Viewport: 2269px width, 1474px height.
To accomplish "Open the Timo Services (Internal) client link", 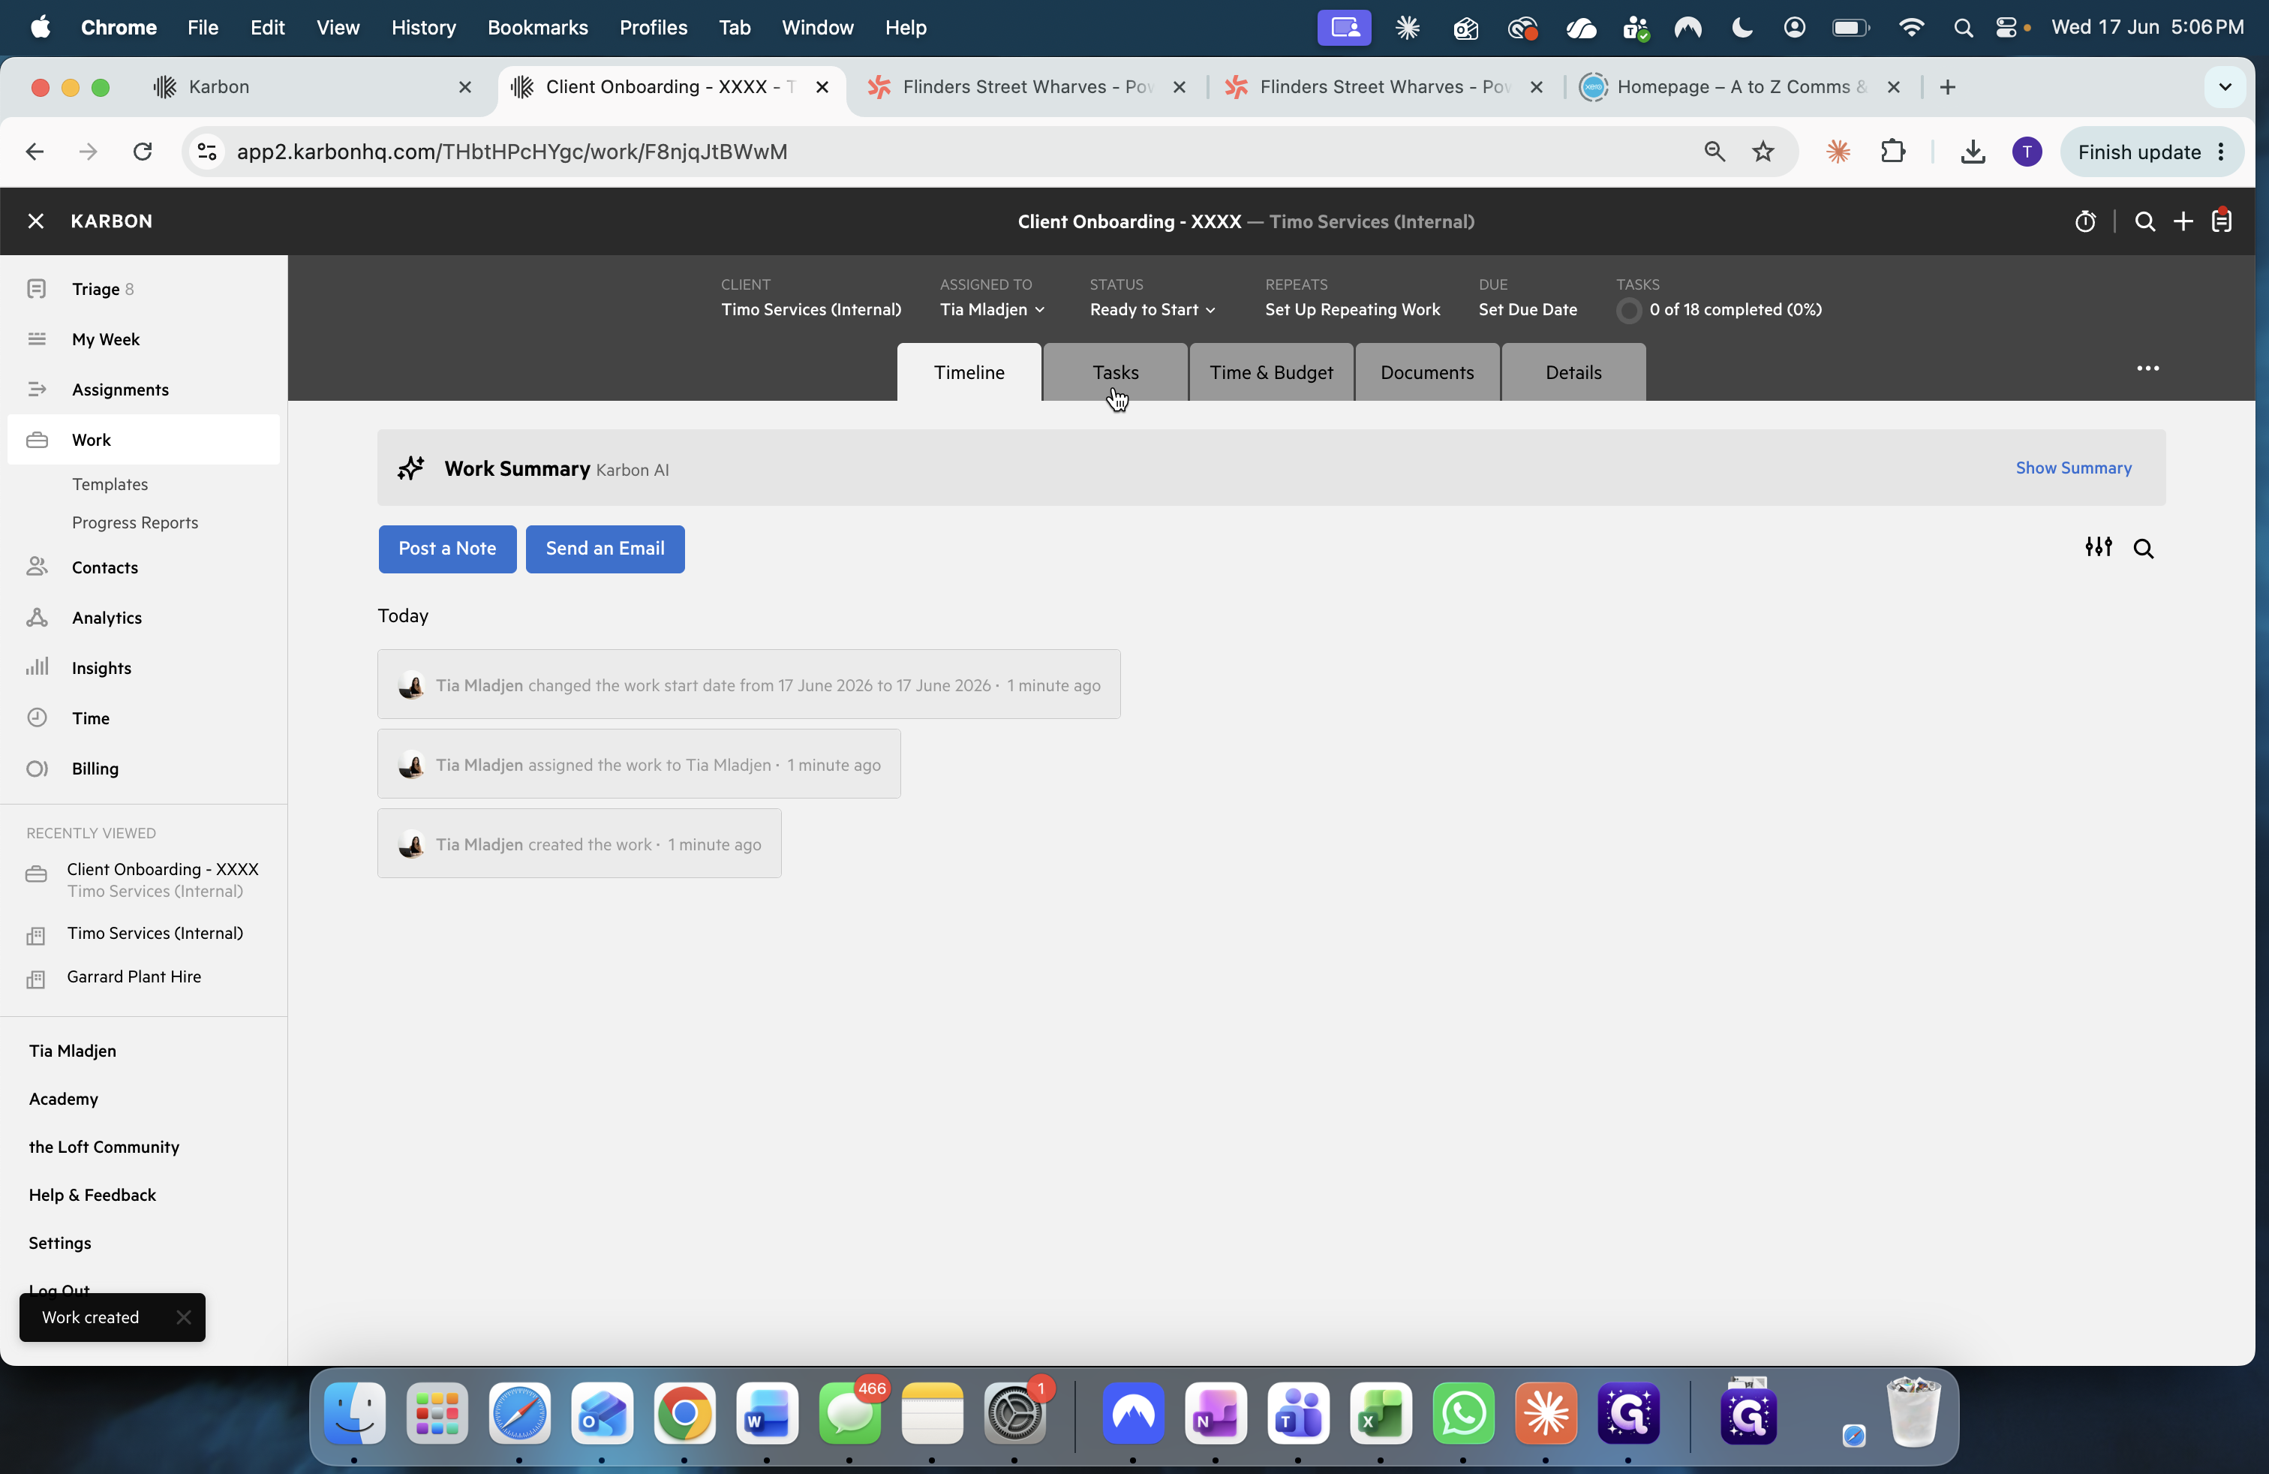I will point(810,310).
